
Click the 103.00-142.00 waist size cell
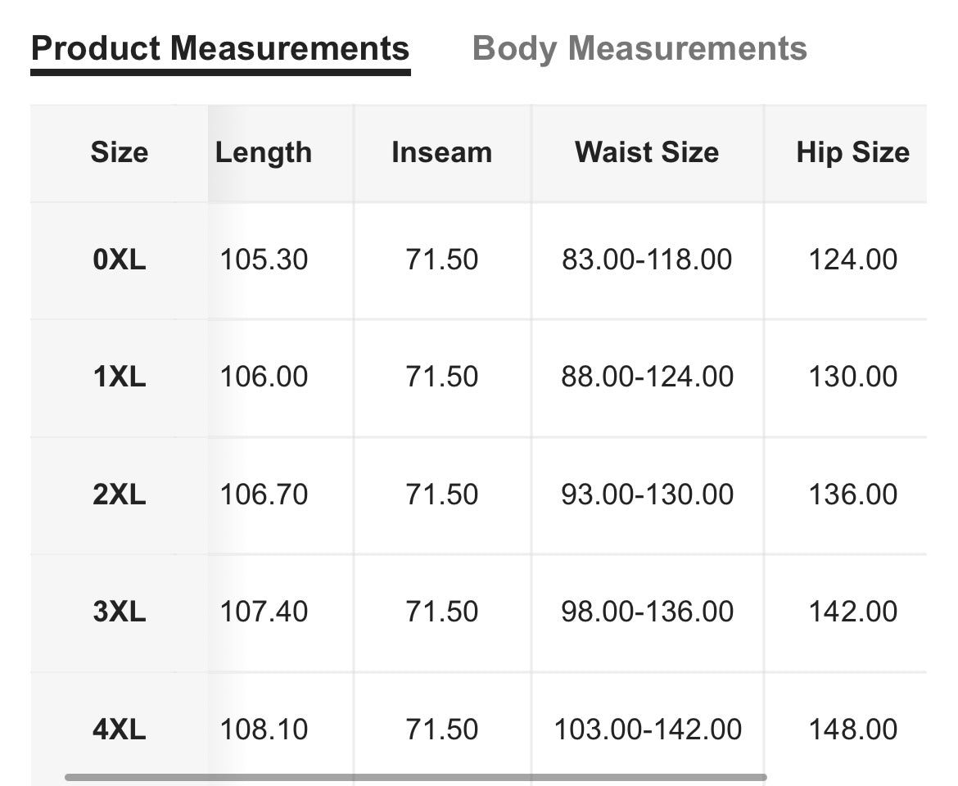click(x=647, y=730)
